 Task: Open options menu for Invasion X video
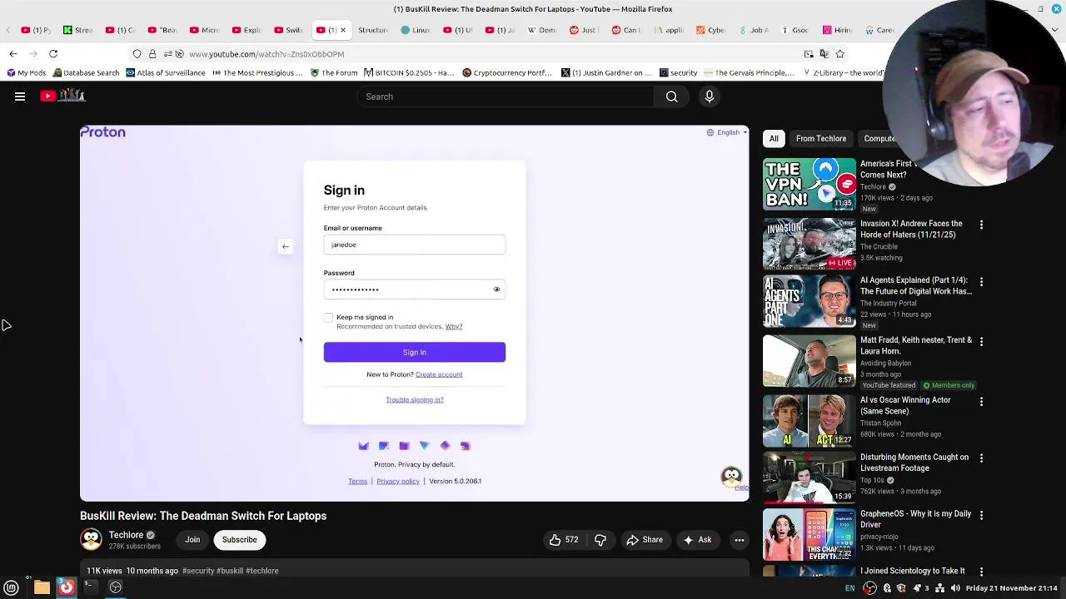point(981,225)
